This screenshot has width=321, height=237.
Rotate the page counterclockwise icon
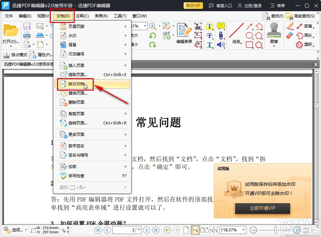tap(152, 35)
